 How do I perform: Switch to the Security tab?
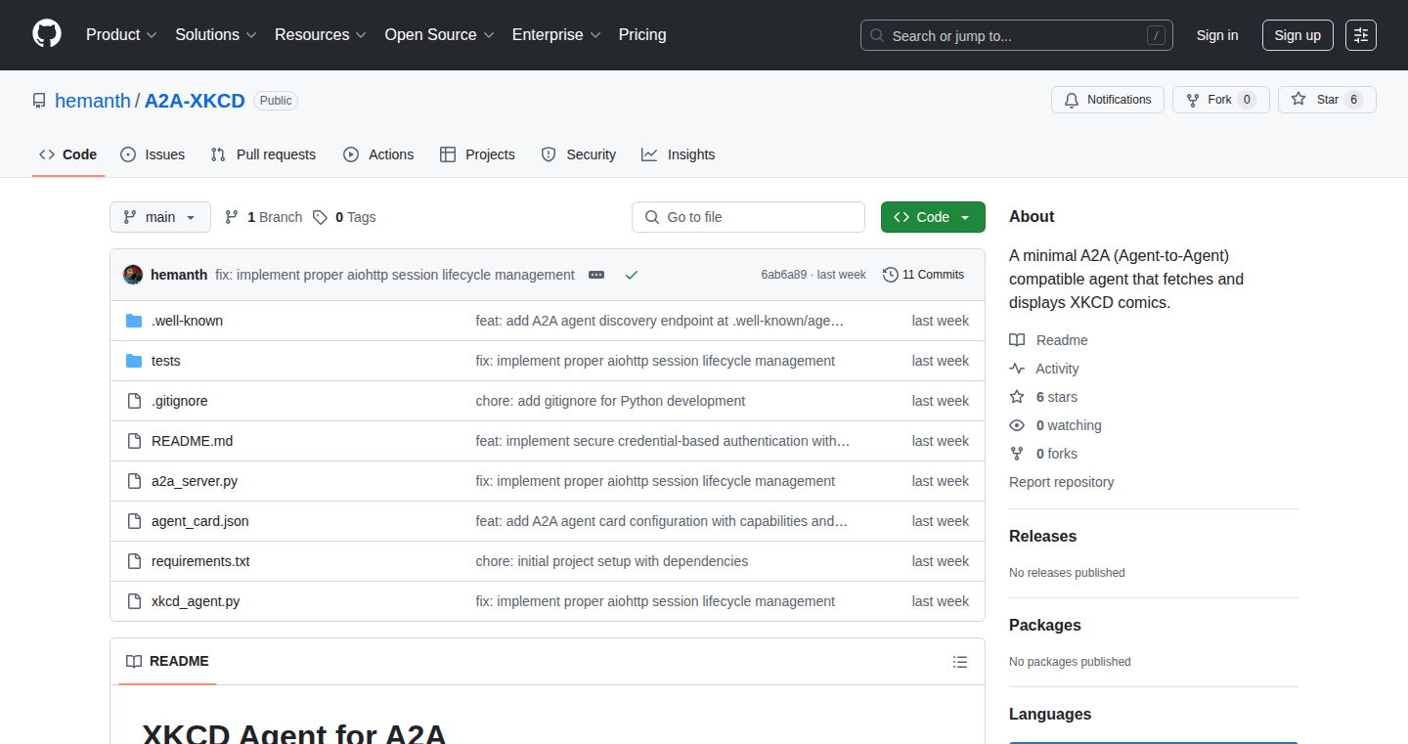coord(579,154)
